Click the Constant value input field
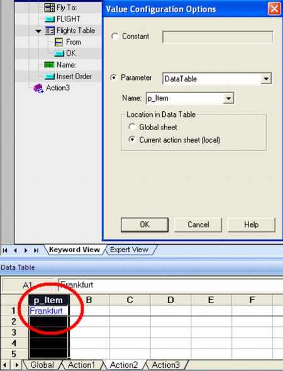 click(x=218, y=36)
